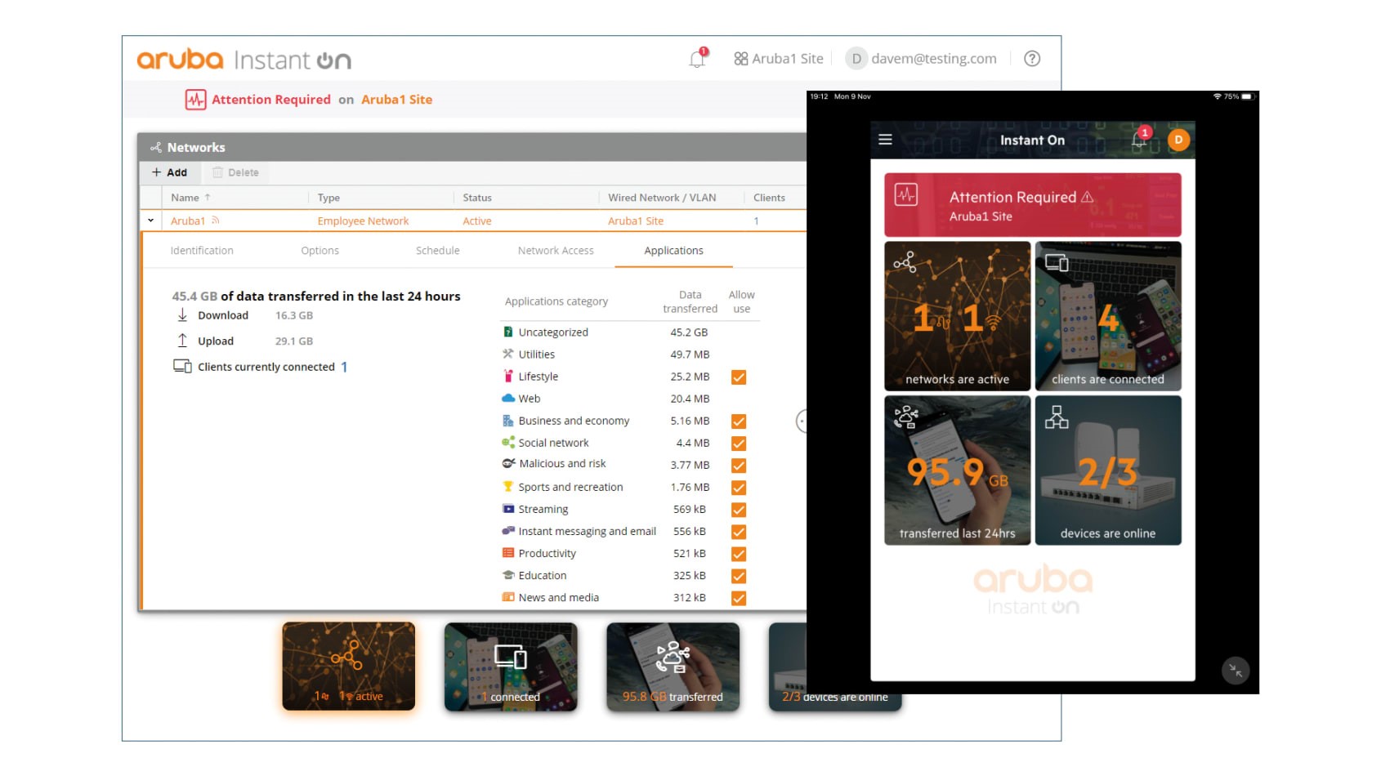The height and width of the screenshot is (776, 1381).
Task: Click the collapse arrows icon on tablet view
Action: (x=1235, y=671)
